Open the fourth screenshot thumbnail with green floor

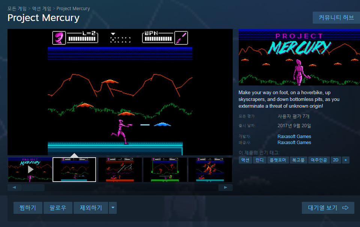click(x=165, y=170)
